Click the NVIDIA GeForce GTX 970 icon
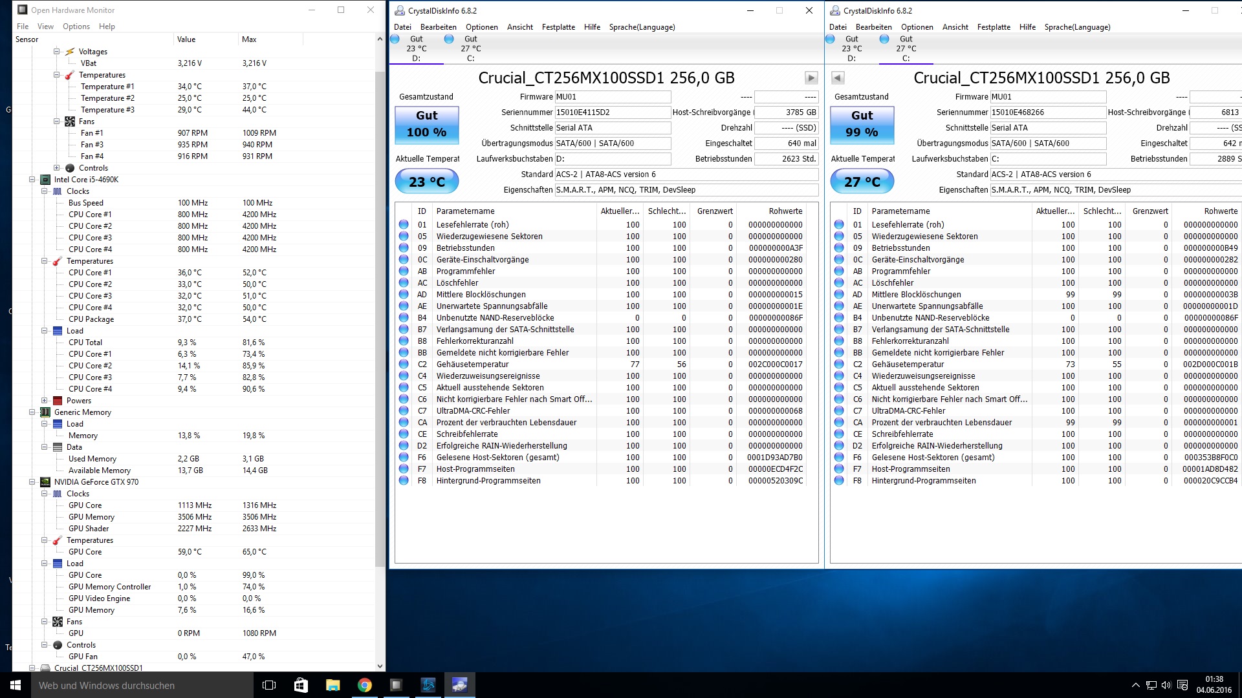This screenshot has height=698, width=1242. coord(45,482)
